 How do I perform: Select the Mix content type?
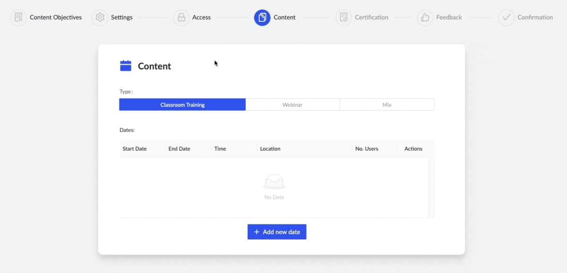click(x=387, y=104)
